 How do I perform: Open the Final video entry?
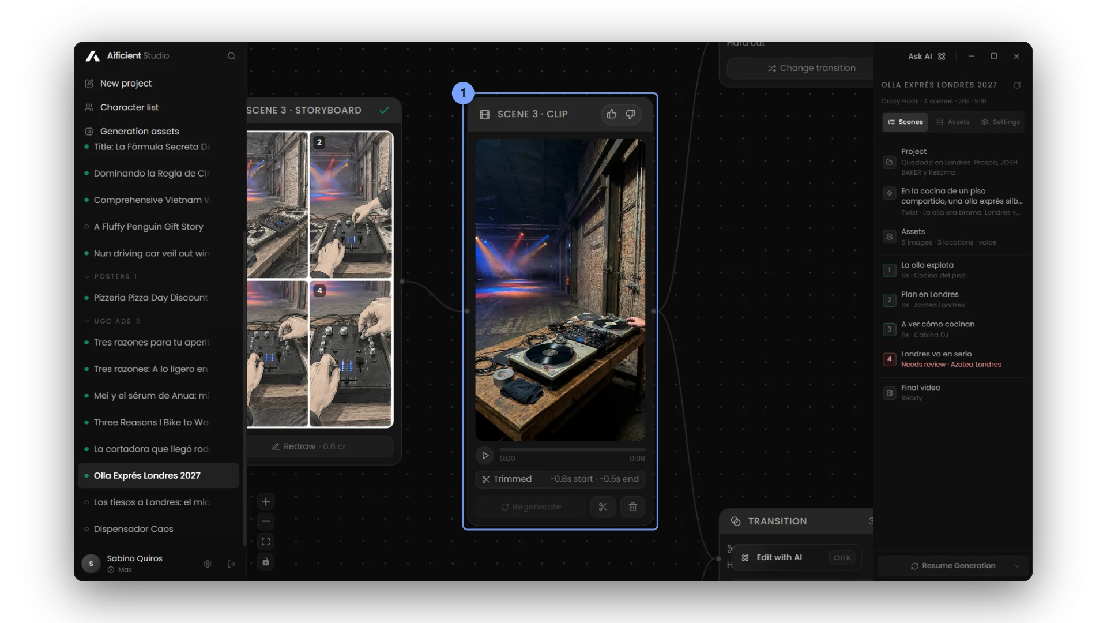coord(952,393)
